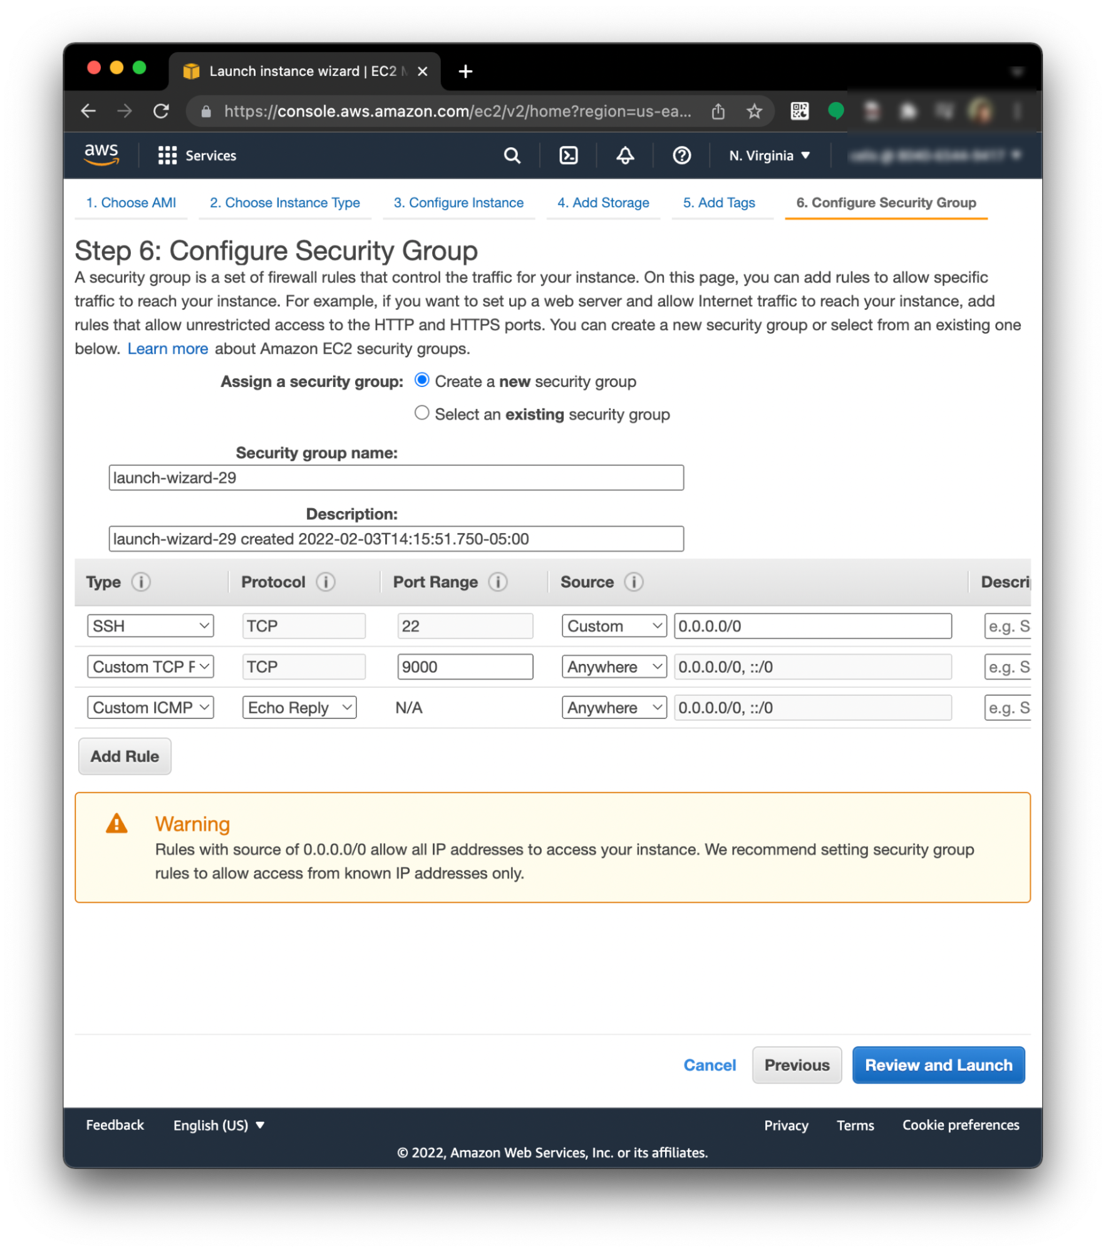Click the Feedback link in footer

[x=115, y=1125]
